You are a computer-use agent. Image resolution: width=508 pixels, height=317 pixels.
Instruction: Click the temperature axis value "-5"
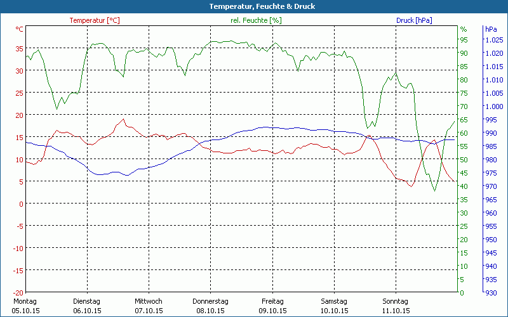coord(20,226)
